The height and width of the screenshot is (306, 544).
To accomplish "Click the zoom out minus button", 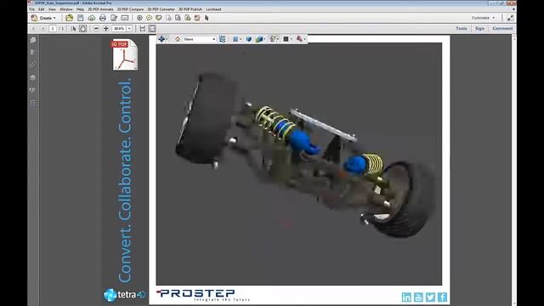I will tap(96, 28).
